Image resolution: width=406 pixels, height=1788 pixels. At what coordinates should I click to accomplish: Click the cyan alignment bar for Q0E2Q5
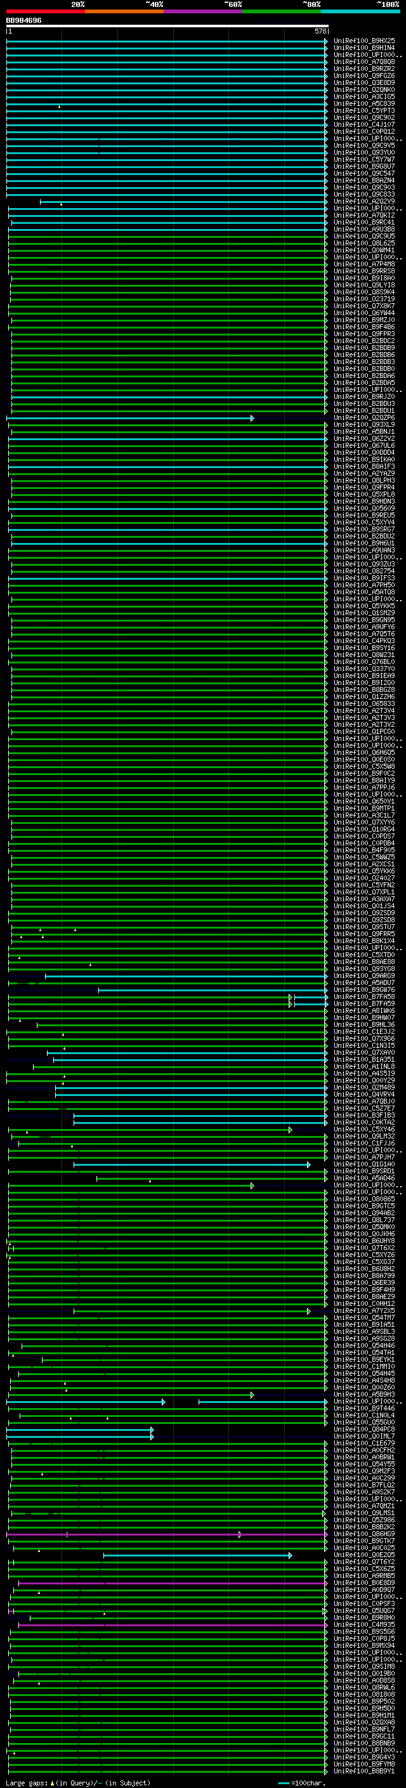198,1555
